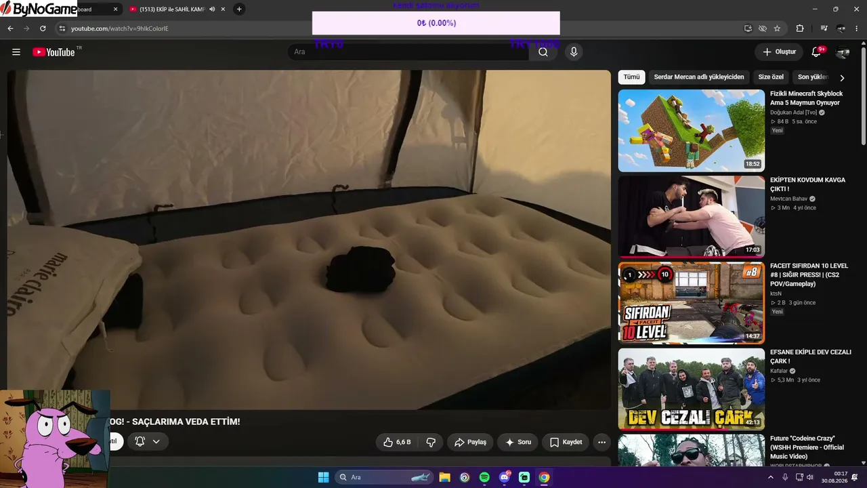This screenshot has height=488, width=867.
Task: Select the "Serdar Mercan adlı yükleyiciden" chip
Action: (x=699, y=77)
